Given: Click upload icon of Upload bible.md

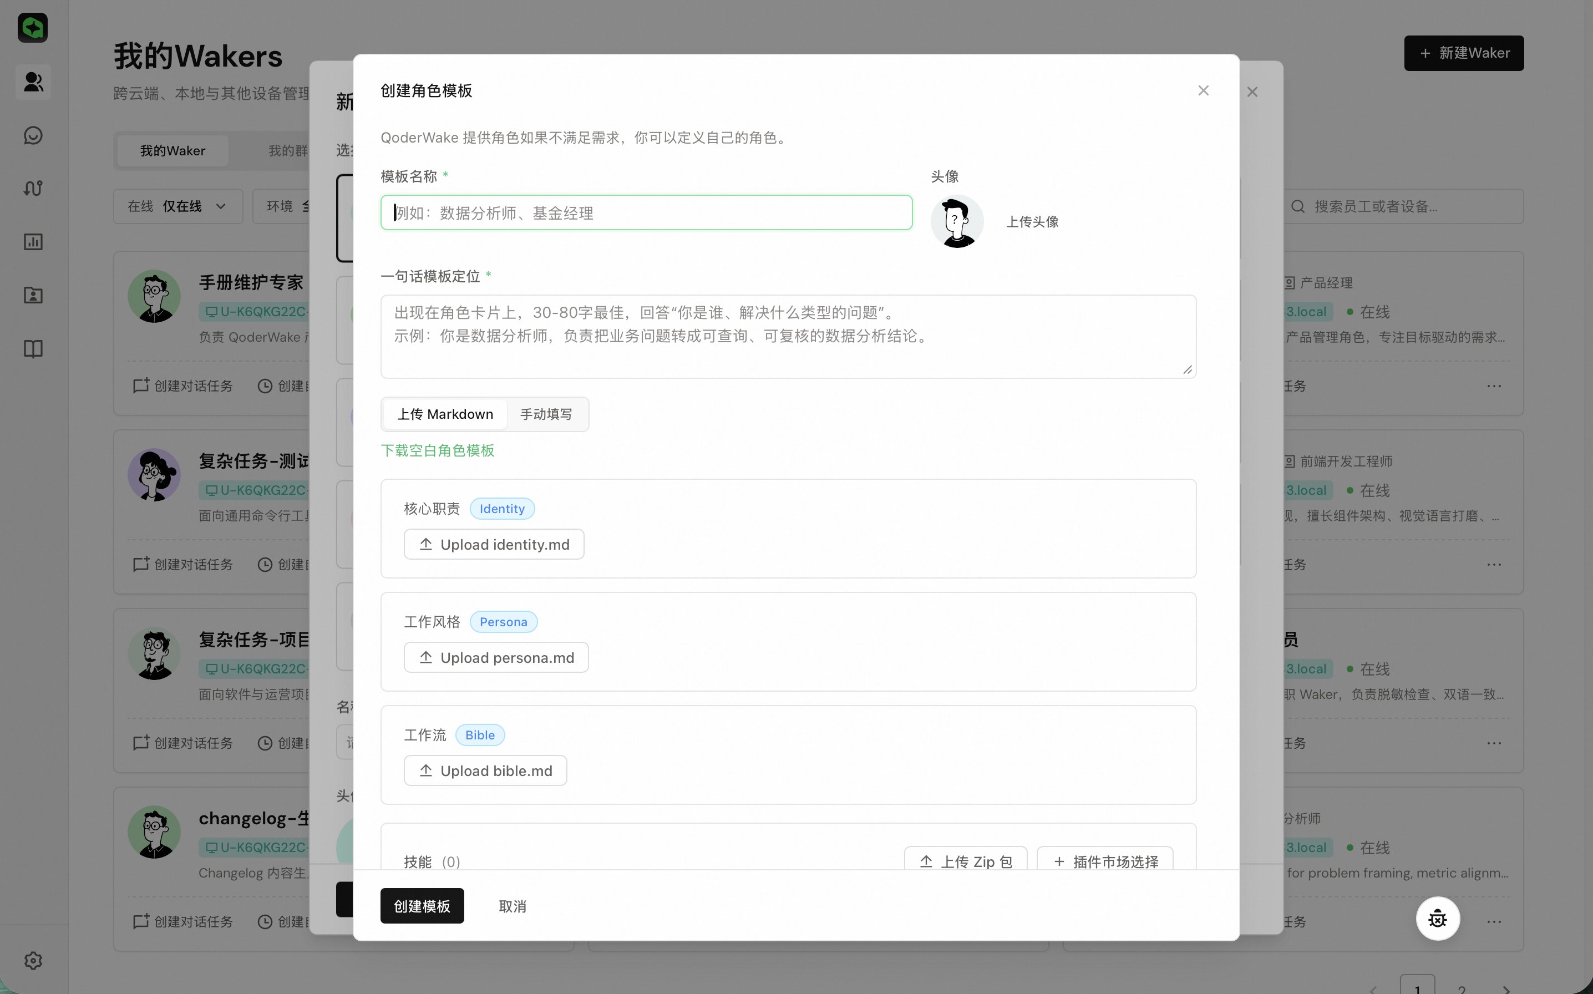Looking at the screenshot, I should [426, 770].
